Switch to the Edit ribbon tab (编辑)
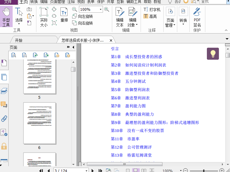This screenshot has height=172, width=230. 44,2
